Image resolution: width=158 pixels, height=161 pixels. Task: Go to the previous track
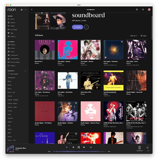point(73,147)
